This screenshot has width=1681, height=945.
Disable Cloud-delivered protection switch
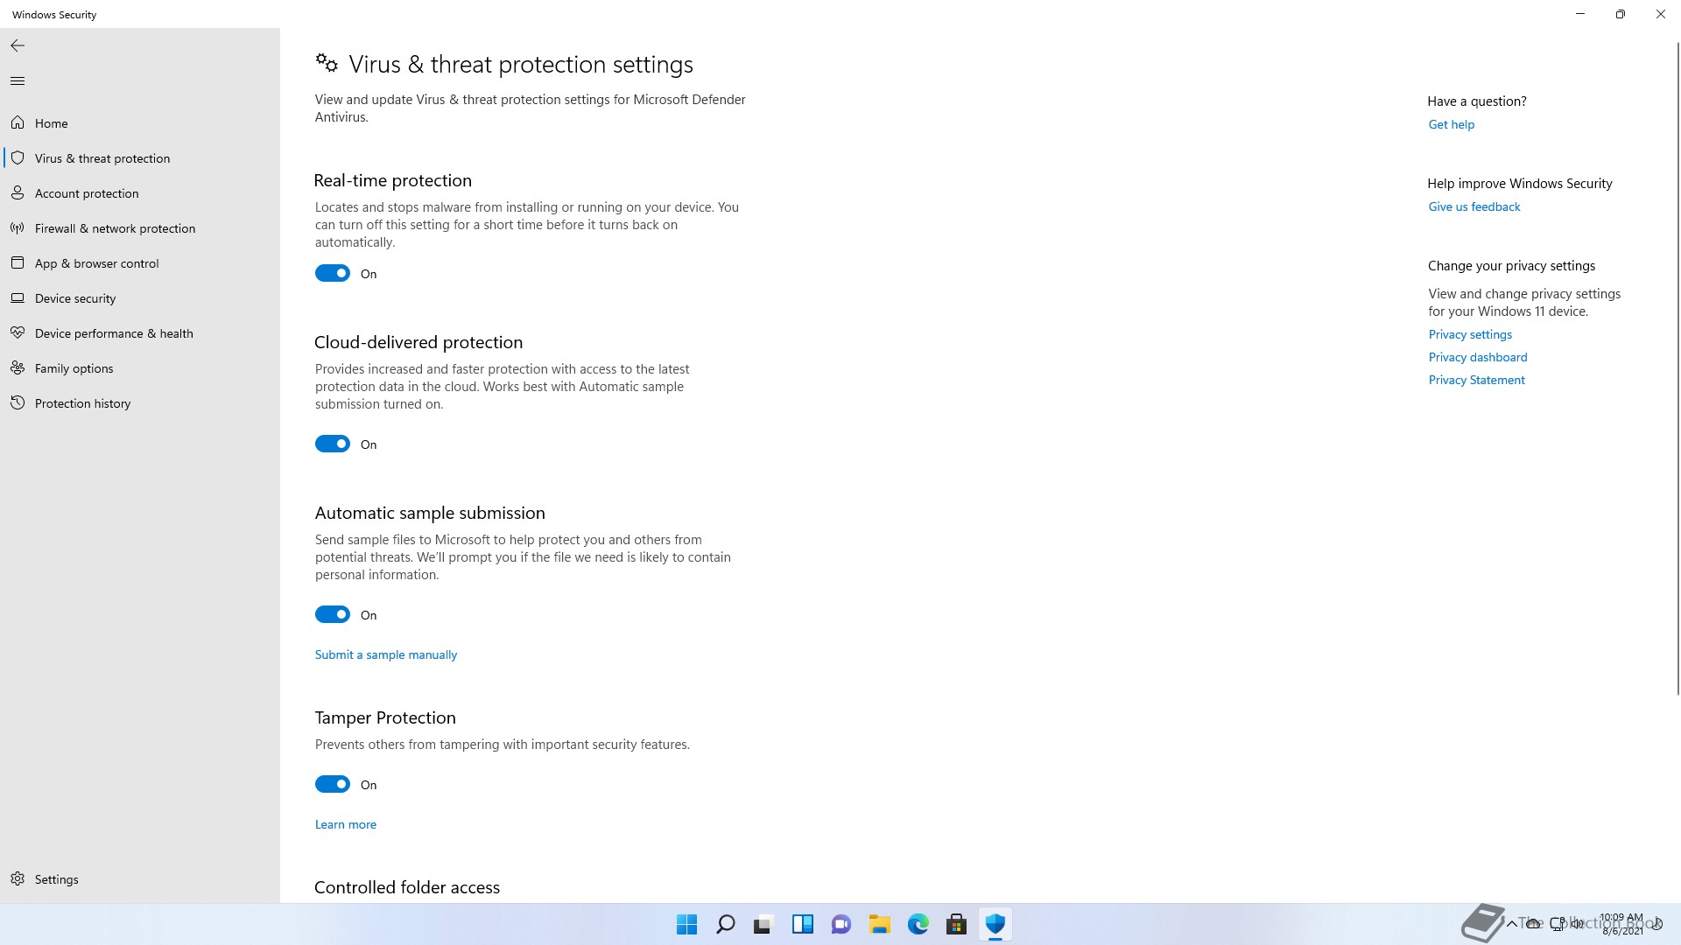coord(333,444)
